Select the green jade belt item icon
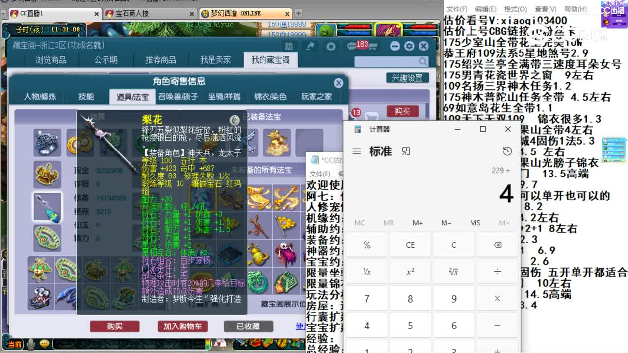Image resolution: width=628 pixels, height=353 pixels. pos(47,238)
